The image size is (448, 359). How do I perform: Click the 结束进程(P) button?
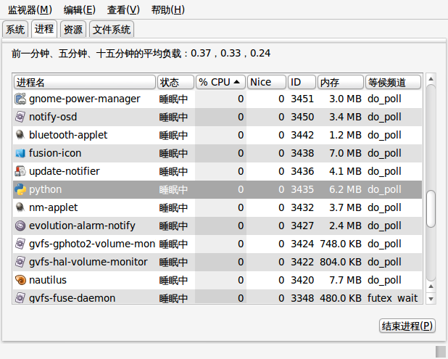(x=407, y=326)
